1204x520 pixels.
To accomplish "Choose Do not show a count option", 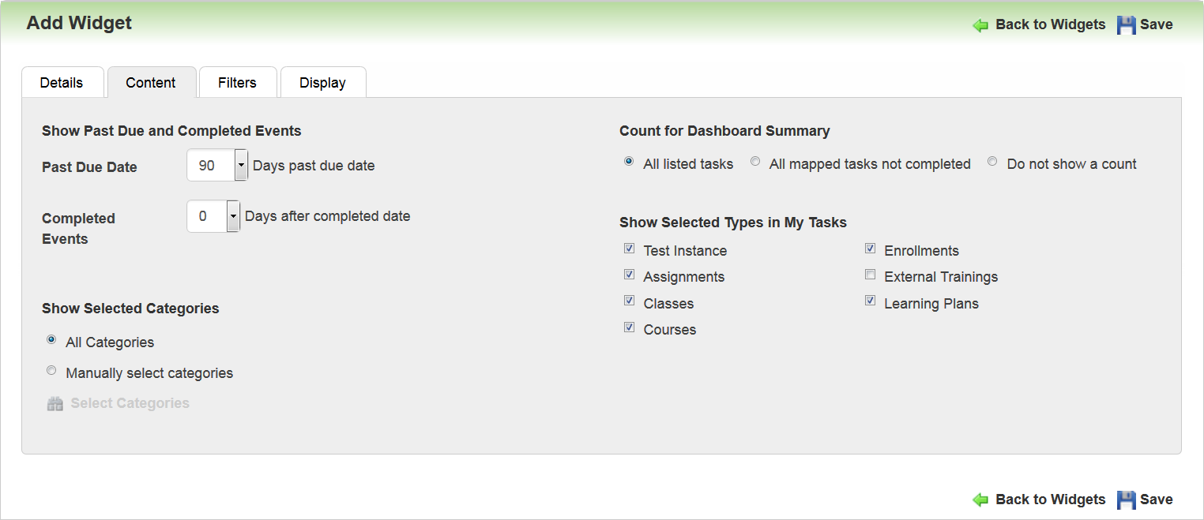I will click(992, 162).
